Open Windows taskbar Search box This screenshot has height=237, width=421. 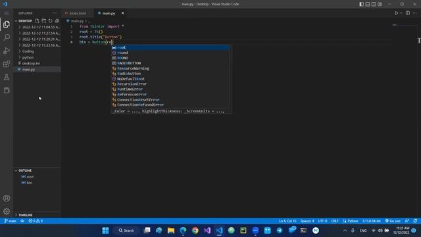126,230
